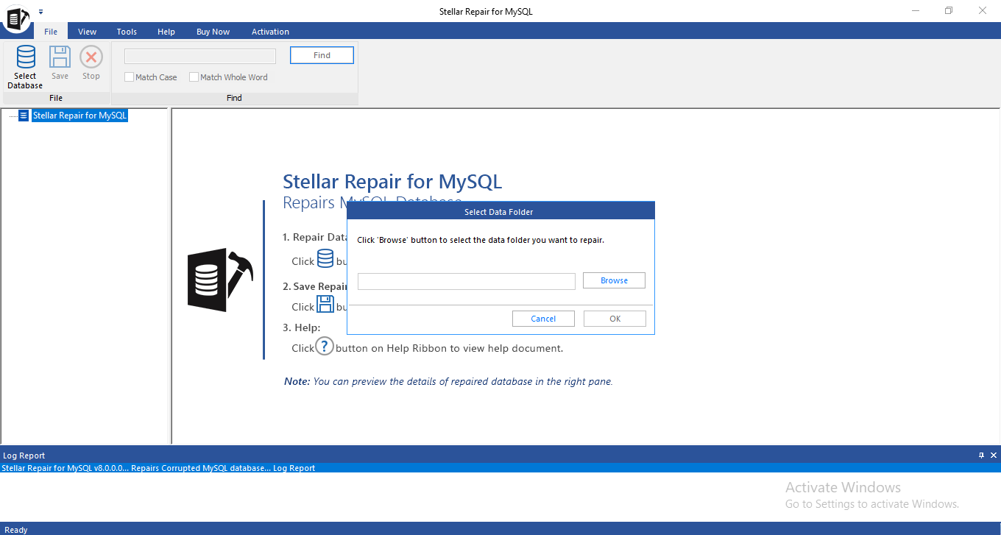The image size is (1001, 535).
Task: Click the Select Database icon
Action: (25, 58)
